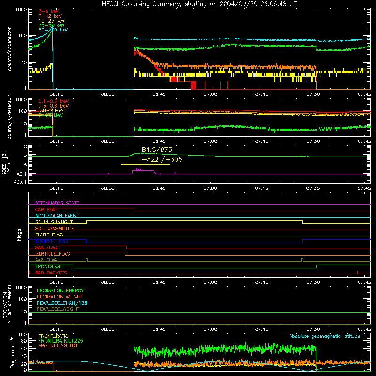Select the DECIMATION_ENERGY legend label
The image size is (376, 376).
coord(60,290)
